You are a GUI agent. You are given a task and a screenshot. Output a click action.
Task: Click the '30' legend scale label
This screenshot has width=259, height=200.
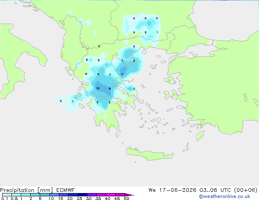tap(89, 198)
